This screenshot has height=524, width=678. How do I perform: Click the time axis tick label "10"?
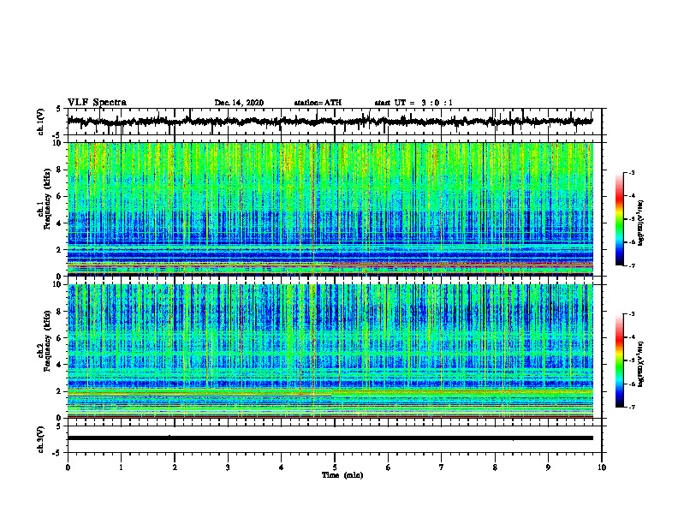(602, 467)
